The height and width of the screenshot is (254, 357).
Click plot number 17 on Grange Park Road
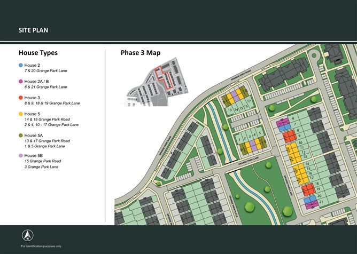pyautogui.click(x=249, y=100)
